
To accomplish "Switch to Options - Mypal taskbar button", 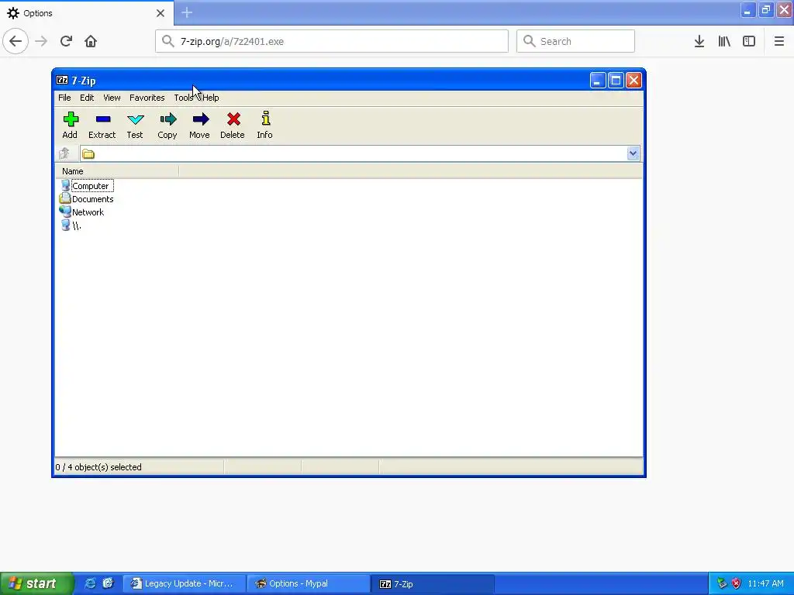I will [308, 583].
